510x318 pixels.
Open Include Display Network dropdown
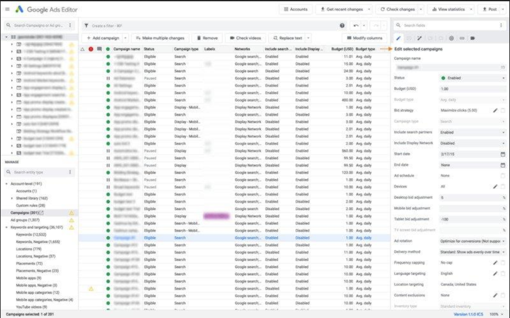(x=472, y=143)
